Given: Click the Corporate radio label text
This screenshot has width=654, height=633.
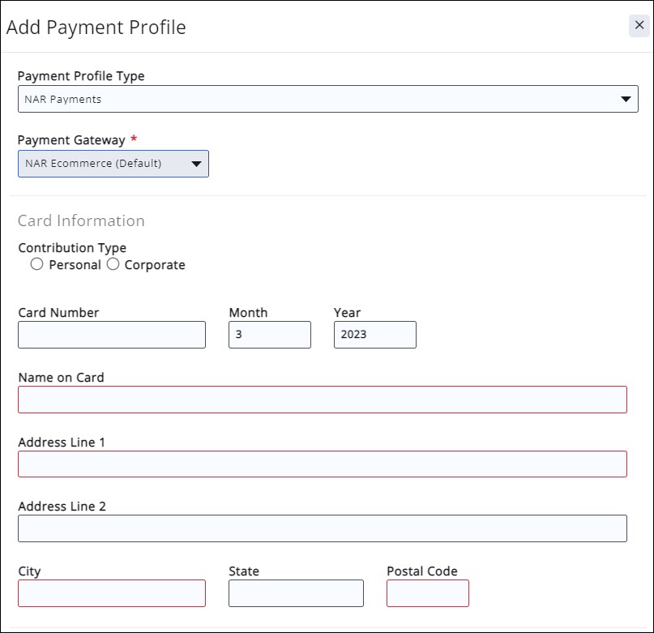Looking at the screenshot, I should click(155, 265).
